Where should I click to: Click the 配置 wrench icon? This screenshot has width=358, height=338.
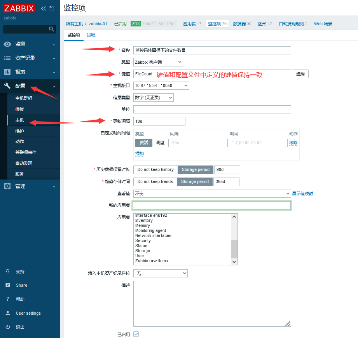coord(7,86)
